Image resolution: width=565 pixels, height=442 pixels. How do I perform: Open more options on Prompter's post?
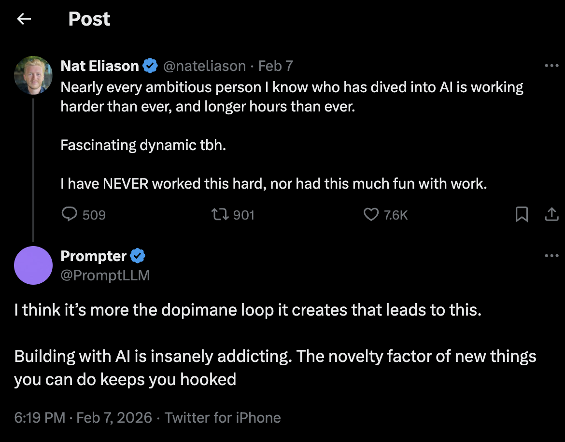point(551,256)
